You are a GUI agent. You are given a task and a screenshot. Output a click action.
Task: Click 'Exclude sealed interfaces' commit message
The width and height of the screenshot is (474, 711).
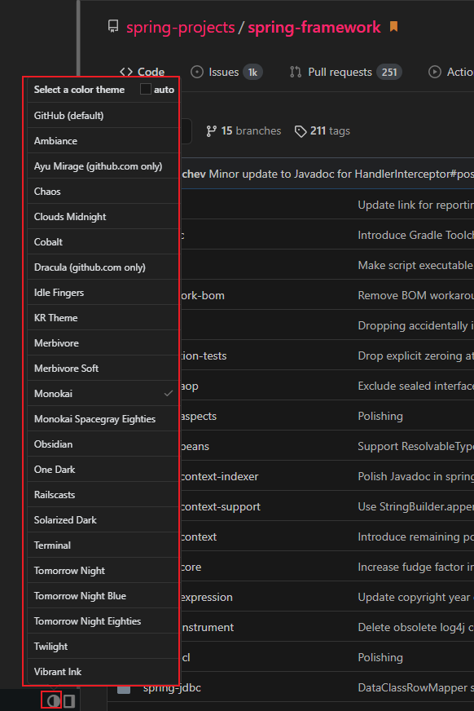[415, 386]
